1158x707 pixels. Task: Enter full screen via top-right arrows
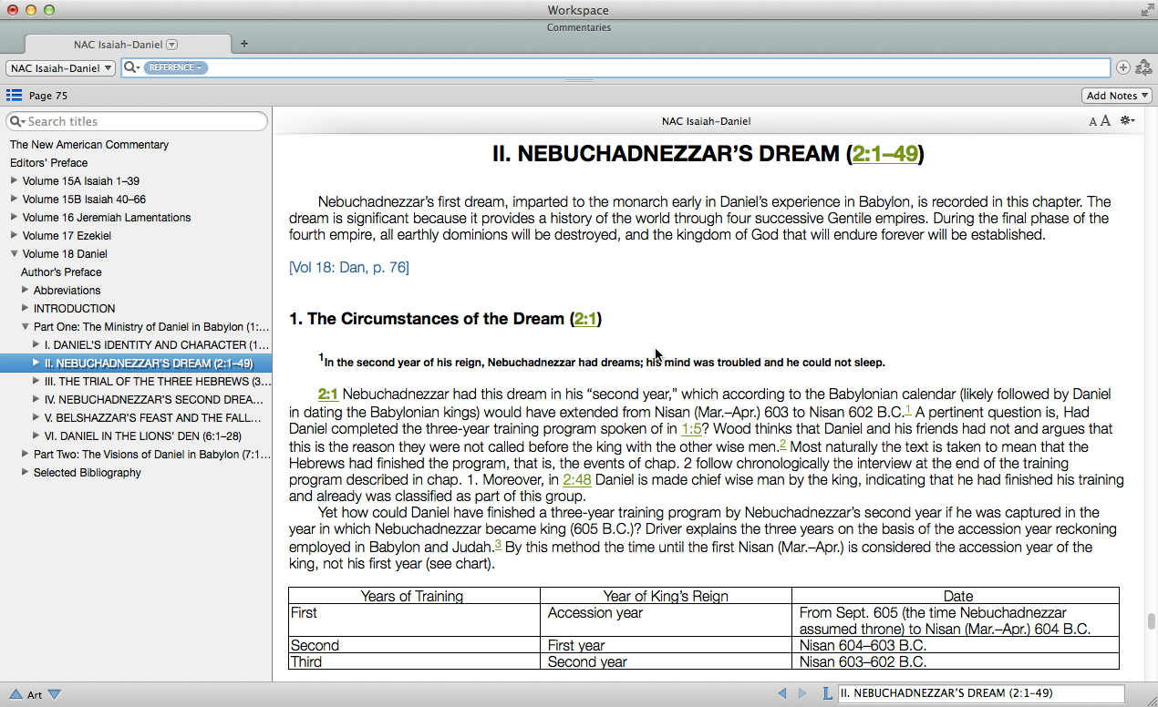(1146, 11)
